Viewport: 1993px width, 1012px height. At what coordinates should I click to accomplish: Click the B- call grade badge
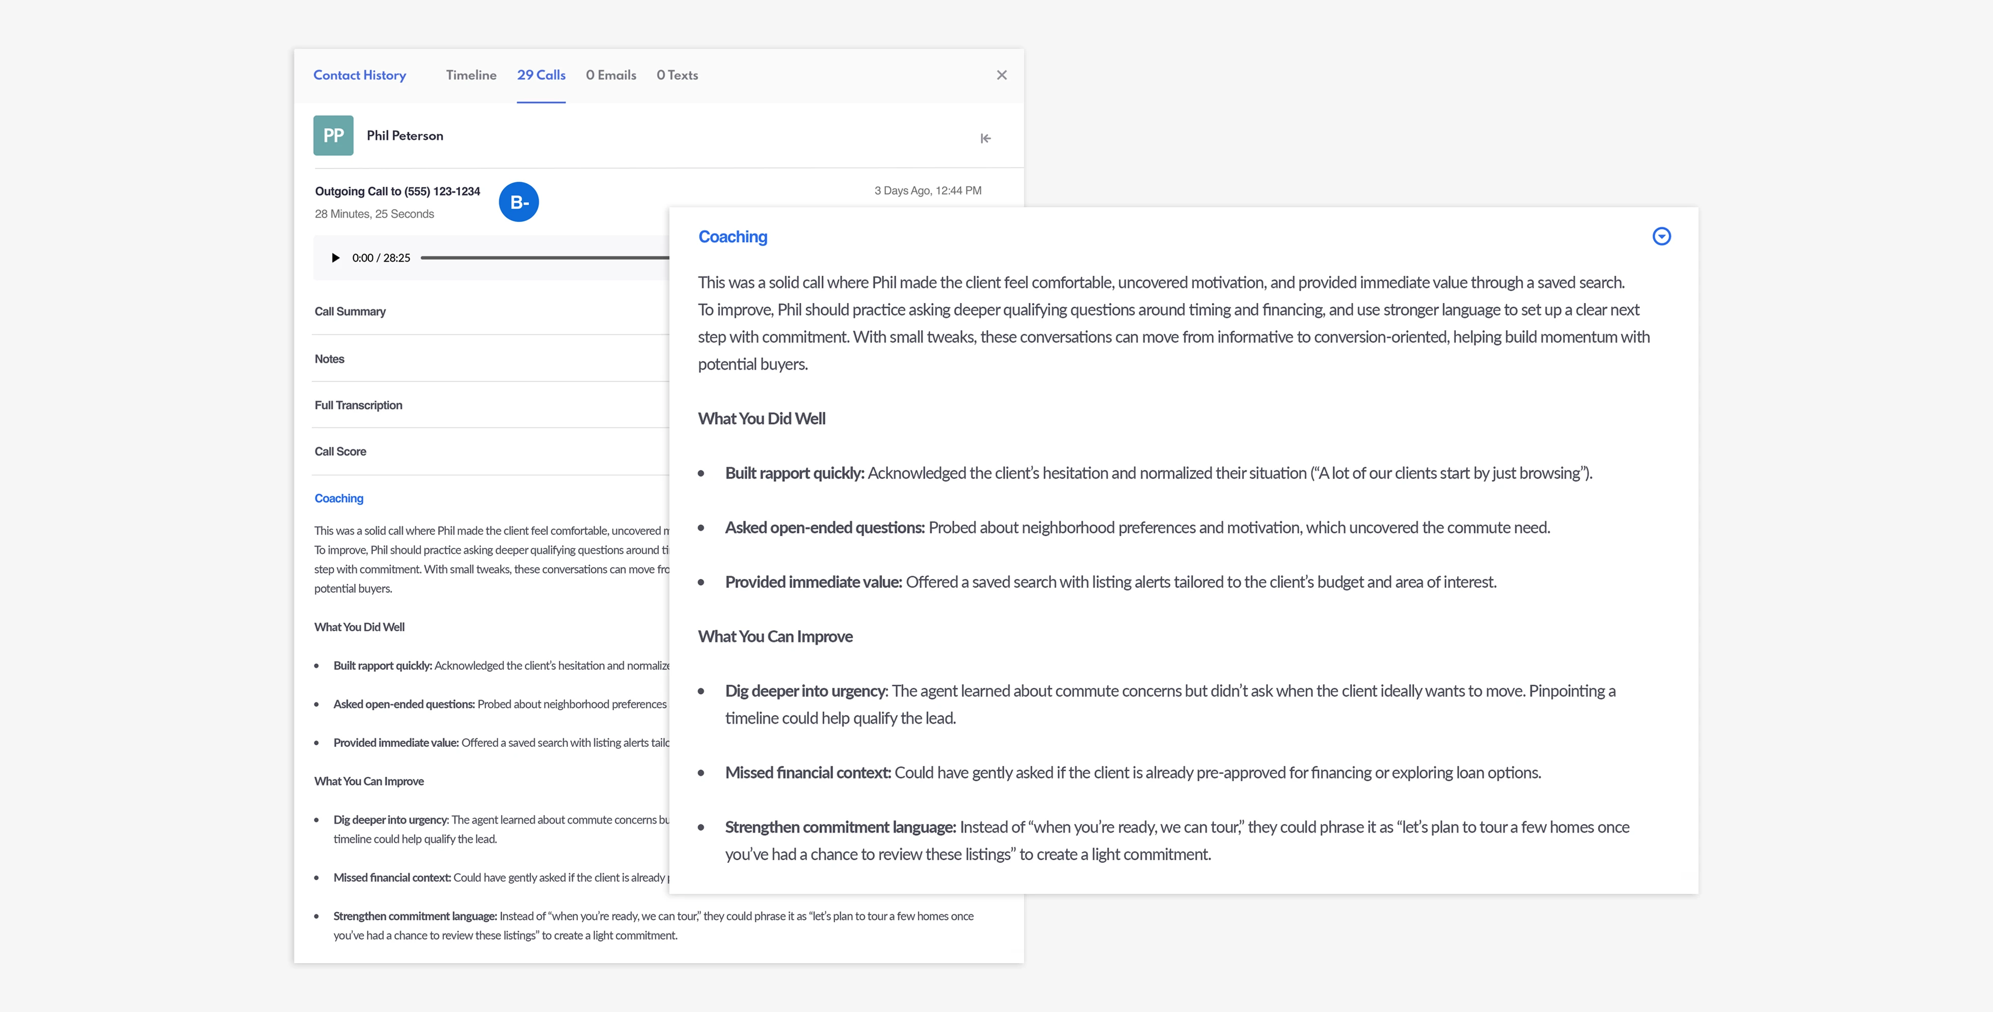pyautogui.click(x=518, y=203)
